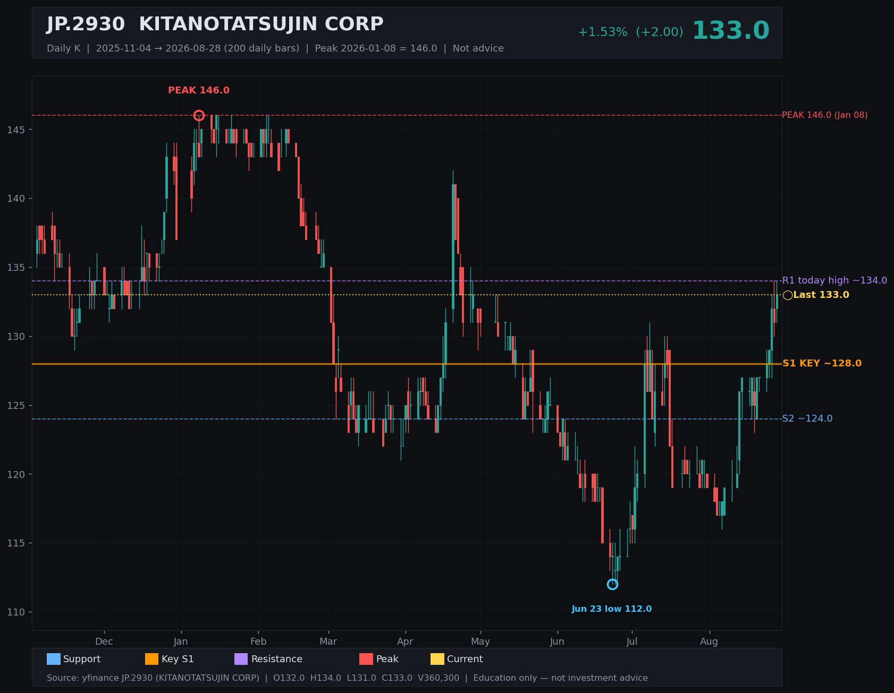Image resolution: width=894 pixels, height=693 pixels.
Task: Click the red peak circle marker at 146.0
Action: [199, 115]
